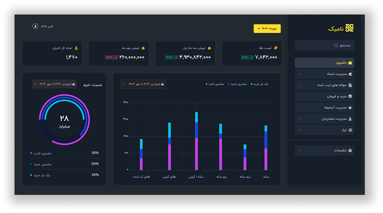
Task: Toggle یک بار خرید legend above bar chart
Action: tap(261, 84)
